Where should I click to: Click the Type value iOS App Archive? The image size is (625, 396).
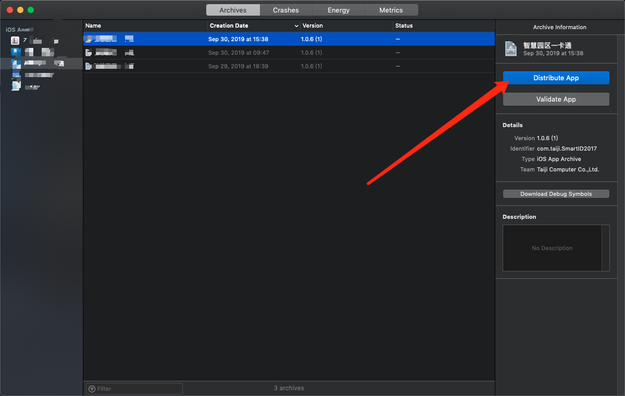tap(559, 159)
